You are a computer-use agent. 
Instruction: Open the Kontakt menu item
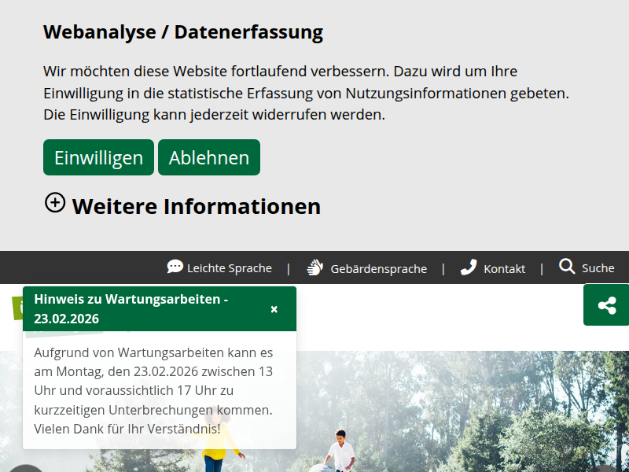pos(504,269)
